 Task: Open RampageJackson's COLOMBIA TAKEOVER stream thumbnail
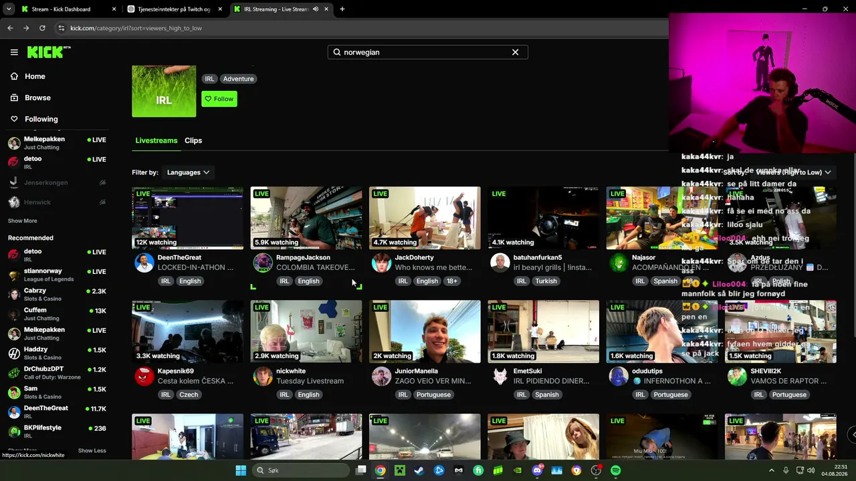306,218
